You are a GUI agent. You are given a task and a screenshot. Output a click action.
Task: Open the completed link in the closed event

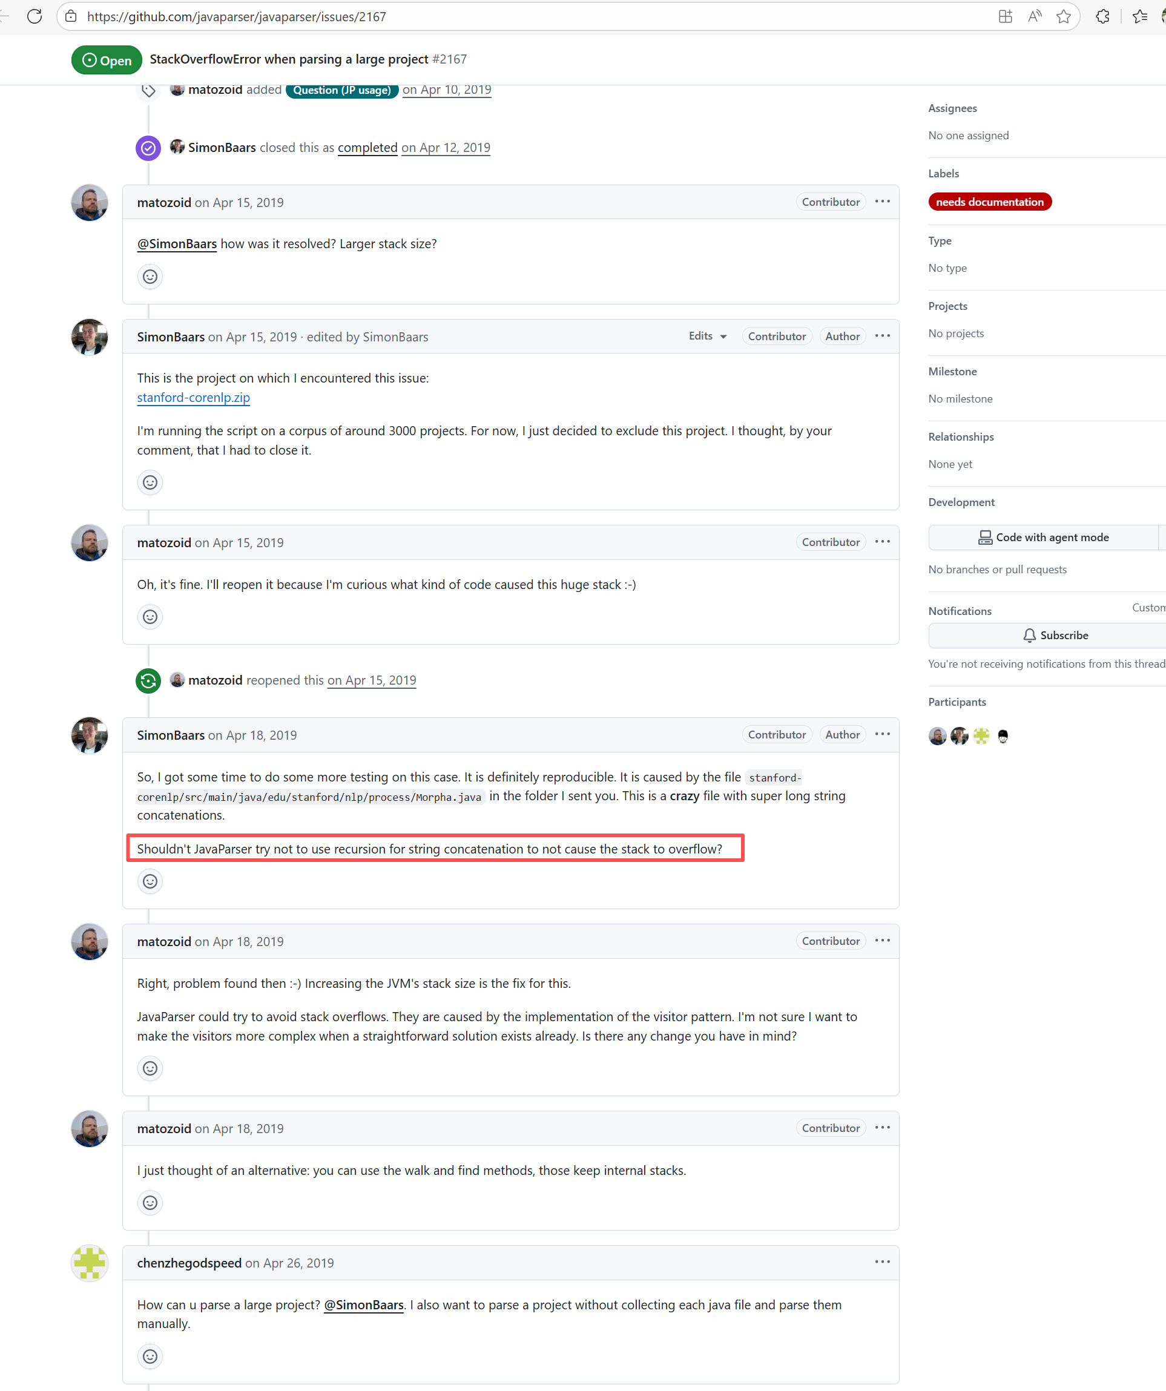pyautogui.click(x=367, y=148)
